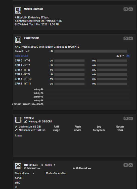Select the eth0 row
The image size is (137, 189).
[x=18, y=183]
